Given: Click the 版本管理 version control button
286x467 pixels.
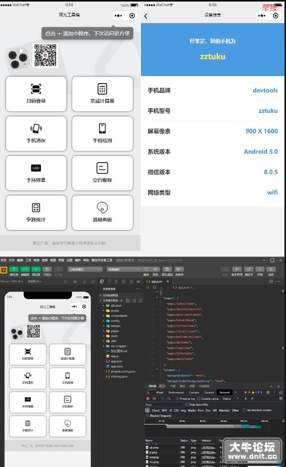Looking at the screenshot, I should tap(237, 269).
